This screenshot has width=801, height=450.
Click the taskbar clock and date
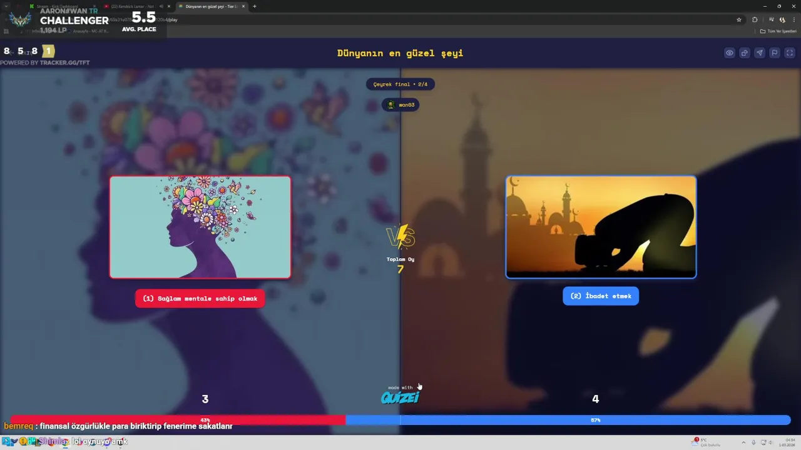[x=786, y=442]
